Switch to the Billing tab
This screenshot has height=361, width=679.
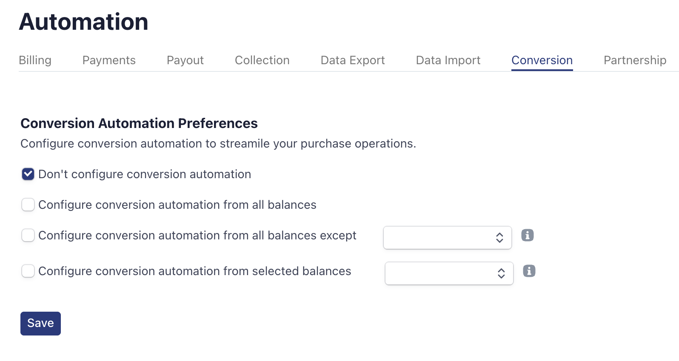tap(35, 60)
